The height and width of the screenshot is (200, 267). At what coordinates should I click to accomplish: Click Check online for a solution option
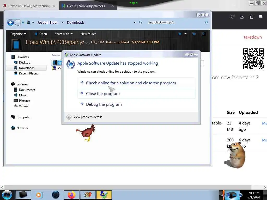pyautogui.click(x=137, y=83)
